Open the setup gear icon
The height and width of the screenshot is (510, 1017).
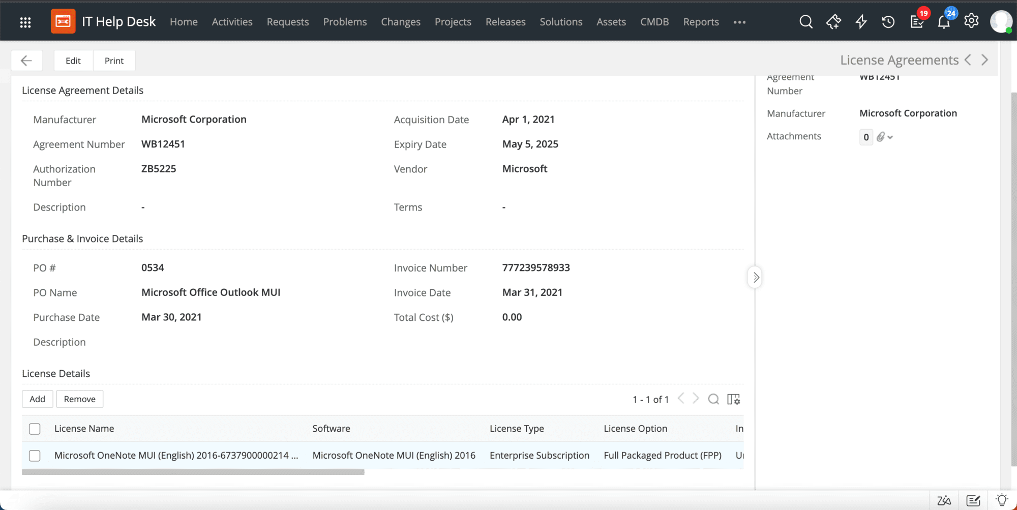coord(971,22)
